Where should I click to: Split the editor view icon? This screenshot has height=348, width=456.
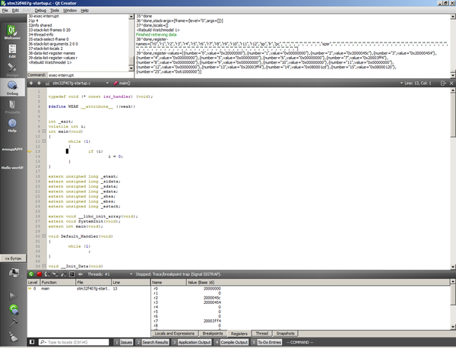pyautogui.click(x=443, y=83)
